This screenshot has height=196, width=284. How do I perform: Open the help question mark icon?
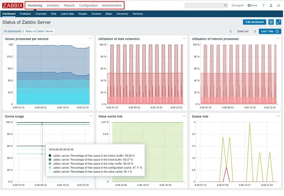(264, 6)
